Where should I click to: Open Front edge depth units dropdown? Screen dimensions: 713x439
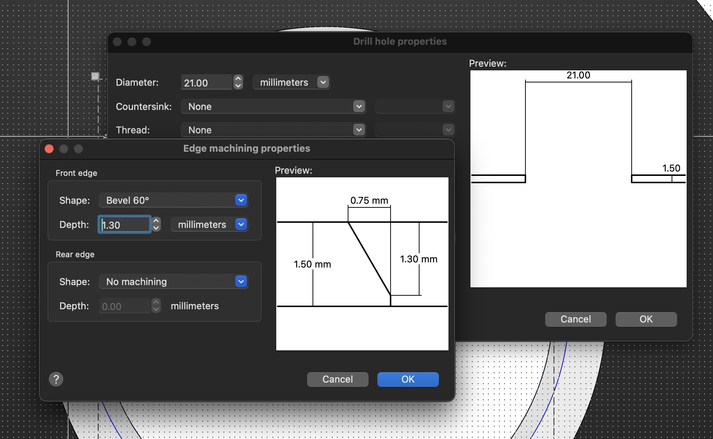coord(210,224)
